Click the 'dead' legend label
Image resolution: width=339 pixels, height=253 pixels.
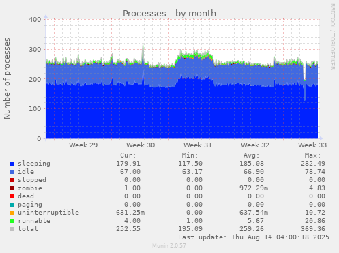click(26, 196)
